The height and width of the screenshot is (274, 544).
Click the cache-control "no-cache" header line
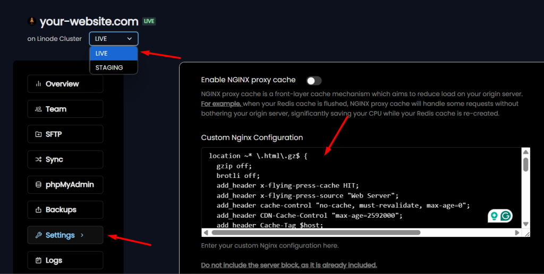[343, 206]
